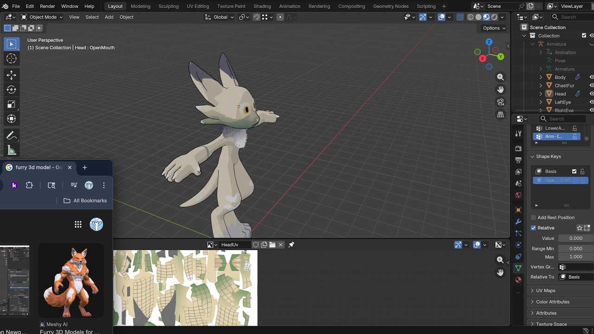Open the Modifiers wrench properties tab
The height and width of the screenshot is (334, 594).
pos(518,222)
